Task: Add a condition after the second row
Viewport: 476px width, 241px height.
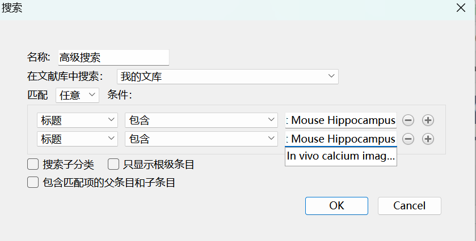Action: pyautogui.click(x=428, y=139)
